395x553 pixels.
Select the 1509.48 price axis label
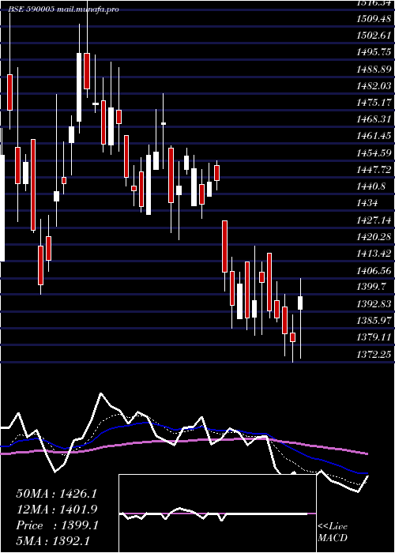tap(374, 19)
